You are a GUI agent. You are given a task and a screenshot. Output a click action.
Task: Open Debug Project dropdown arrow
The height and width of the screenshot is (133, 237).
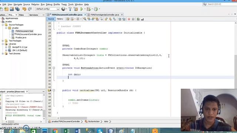point(92,9)
